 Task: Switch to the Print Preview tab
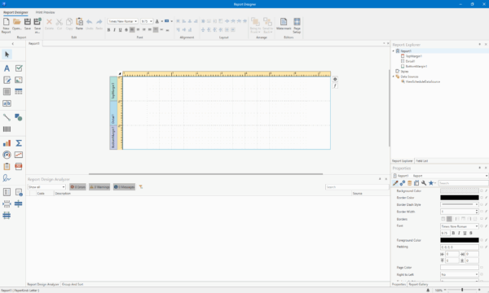[x=45, y=12]
